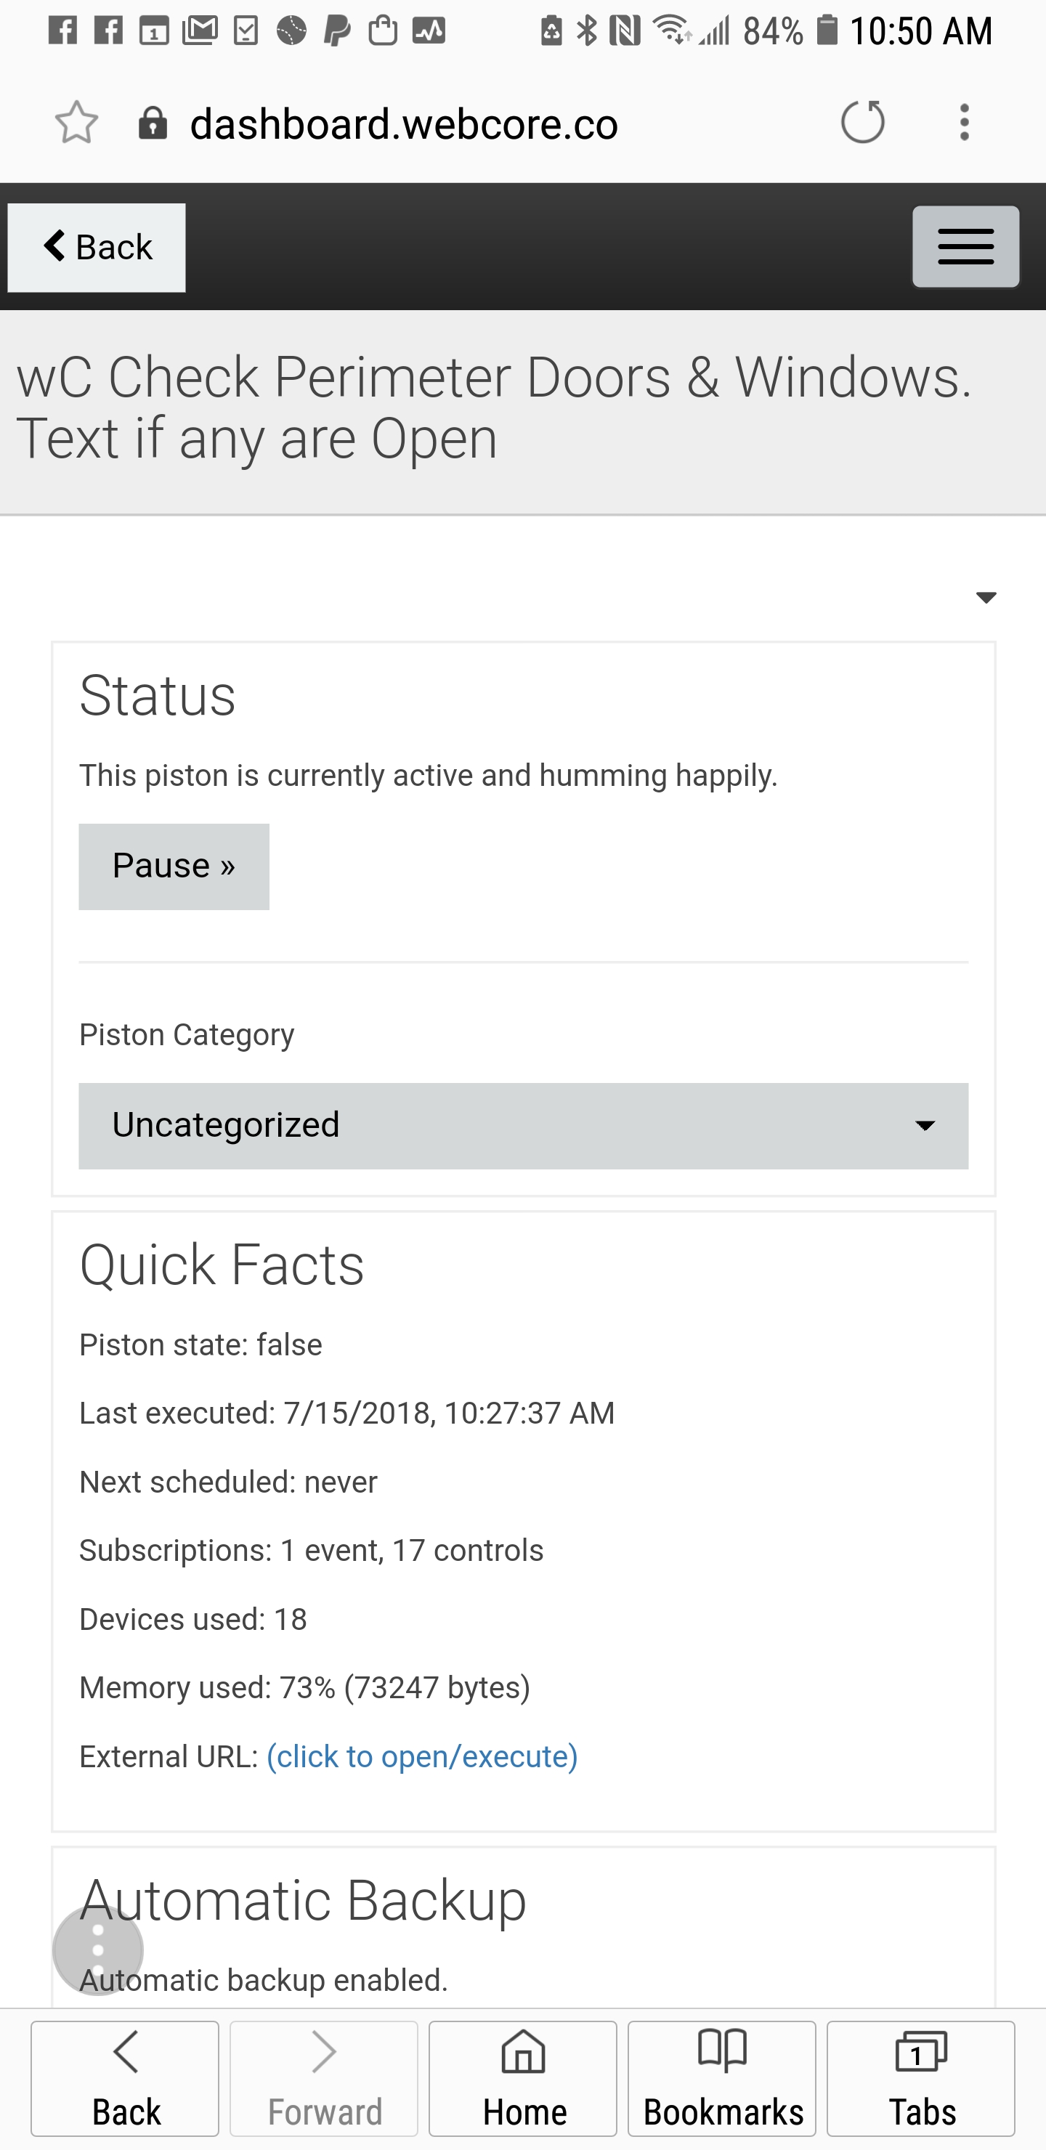Show open browser Tabs
Screen dimensions: 1046x2150
[x=921, y=2077]
